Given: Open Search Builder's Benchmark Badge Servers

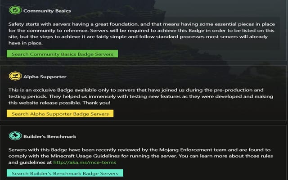Looking at the screenshot, I should (x=65, y=173).
